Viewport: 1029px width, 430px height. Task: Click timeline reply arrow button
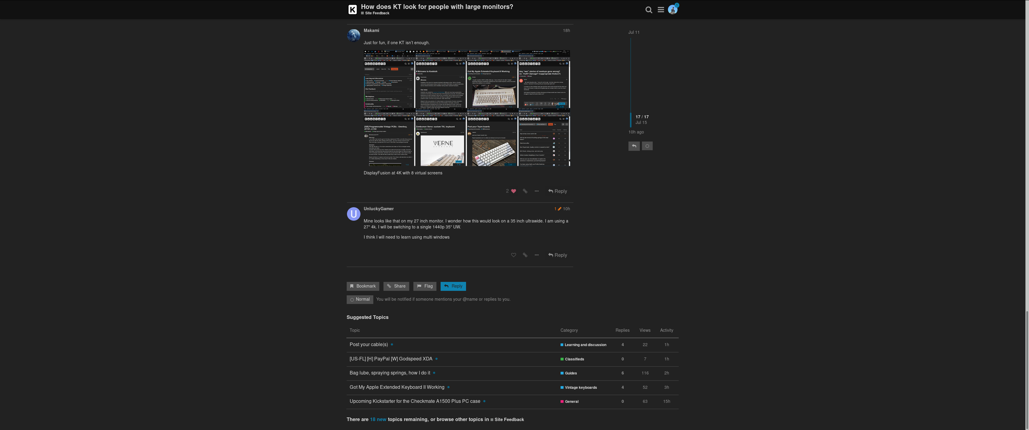[x=634, y=146]
